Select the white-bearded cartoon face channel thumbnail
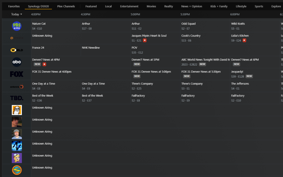Image resolution: width=283 pixels, height=177 pixels. [17, 110]
